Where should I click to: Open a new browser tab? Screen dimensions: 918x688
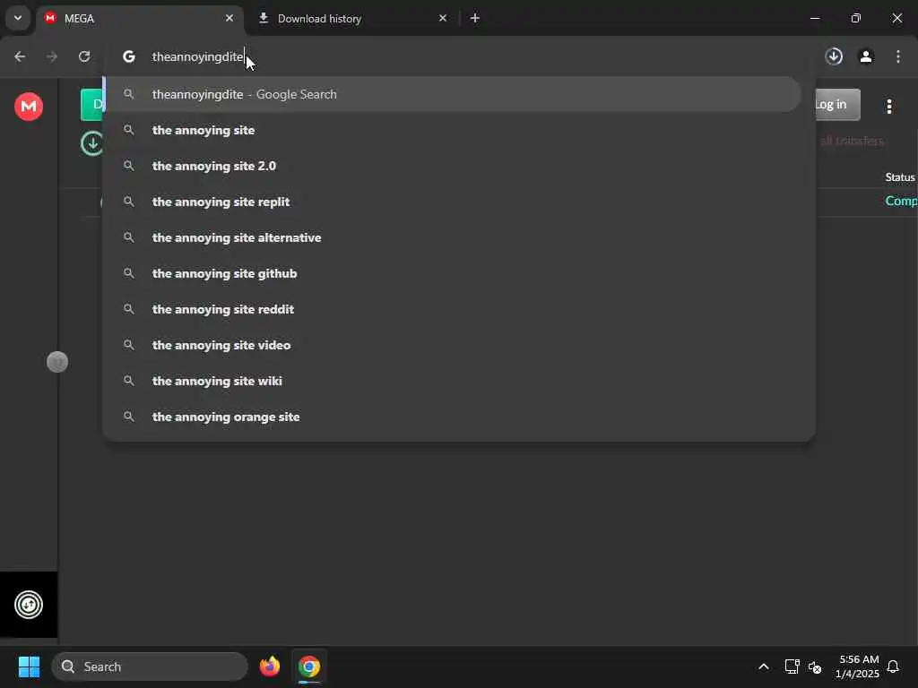click(475, 19)
